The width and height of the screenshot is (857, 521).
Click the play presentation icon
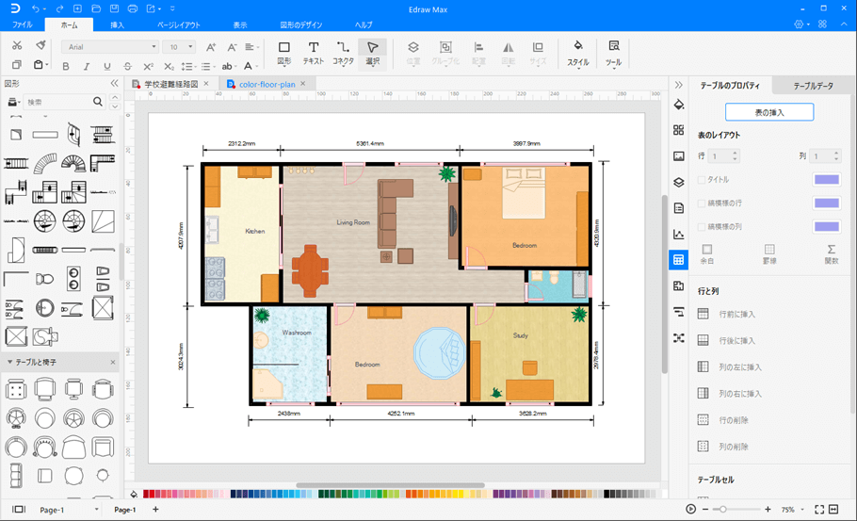[691, 510]
